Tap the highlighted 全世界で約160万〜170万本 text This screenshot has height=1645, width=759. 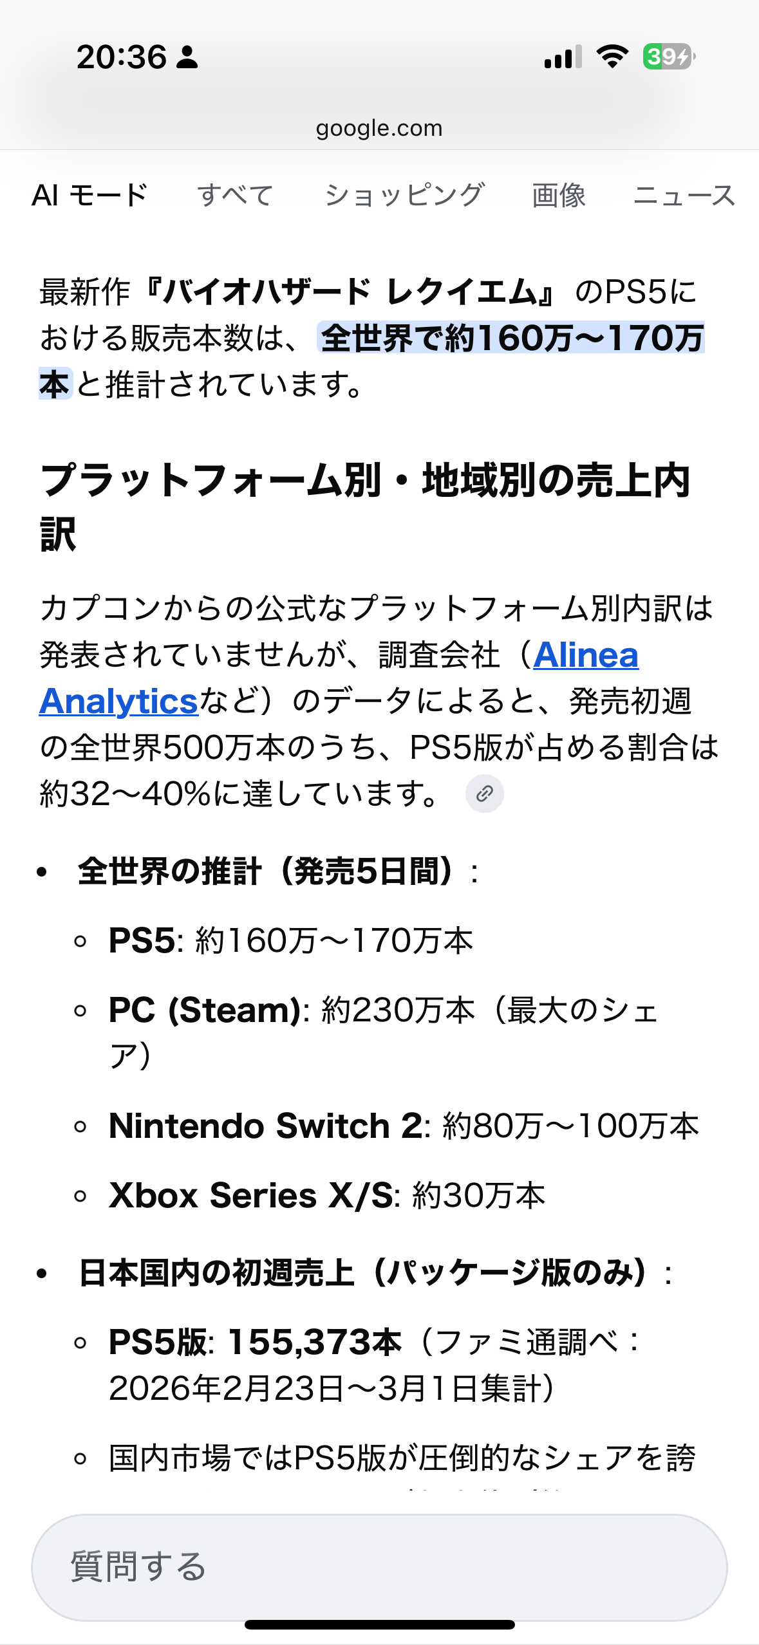click(371, 361)
